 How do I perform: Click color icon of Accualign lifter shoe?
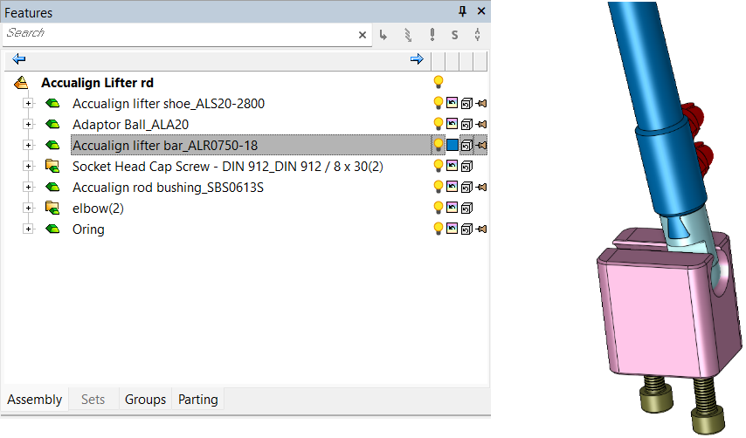[x=452, y=103]
